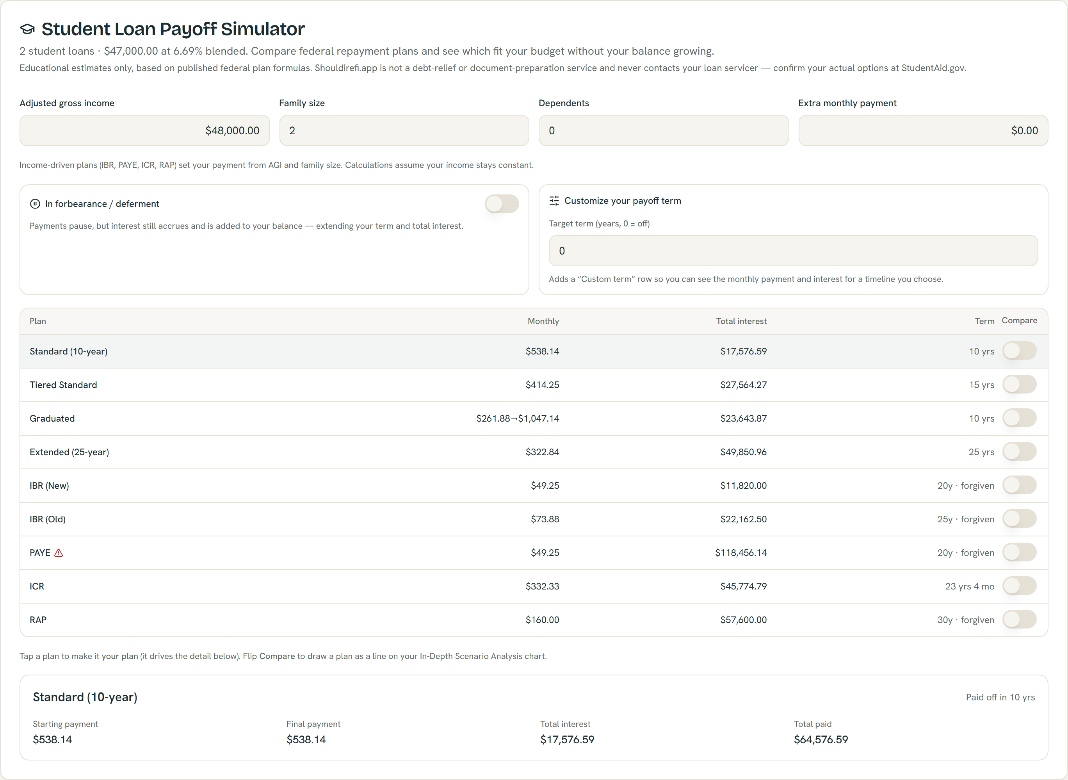
Task: Click the Final payment $538.14 value
Action: coord(306,739)
